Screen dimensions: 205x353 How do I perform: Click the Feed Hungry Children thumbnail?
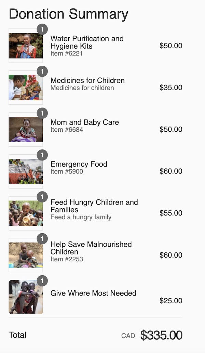(26, 213)
